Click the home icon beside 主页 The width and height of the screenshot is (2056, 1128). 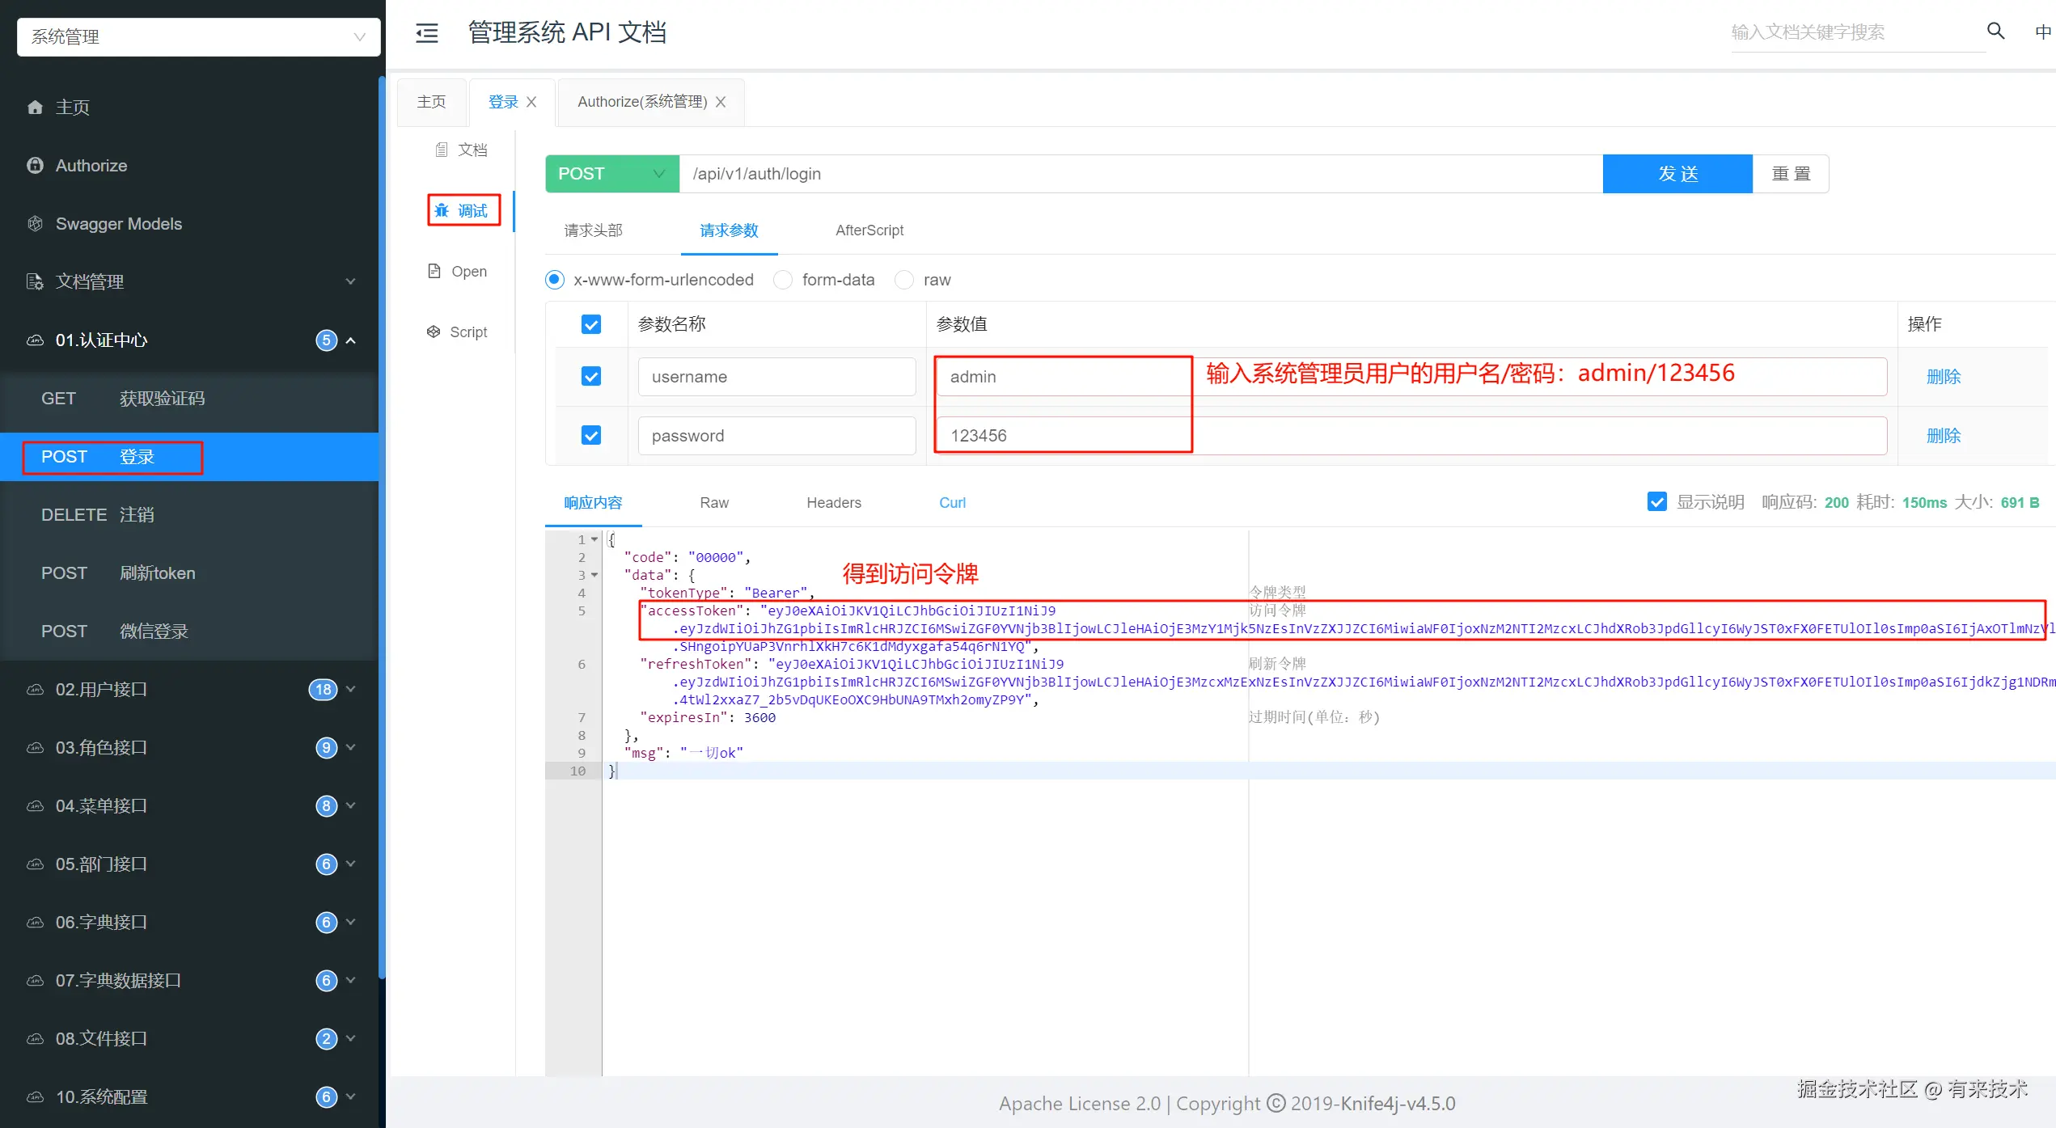pos(35,108)
